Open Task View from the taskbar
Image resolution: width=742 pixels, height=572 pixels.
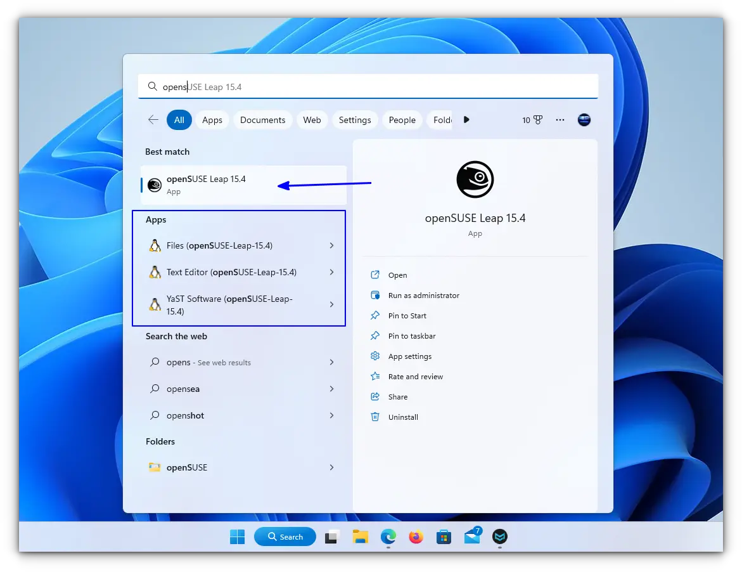(331, 537)
